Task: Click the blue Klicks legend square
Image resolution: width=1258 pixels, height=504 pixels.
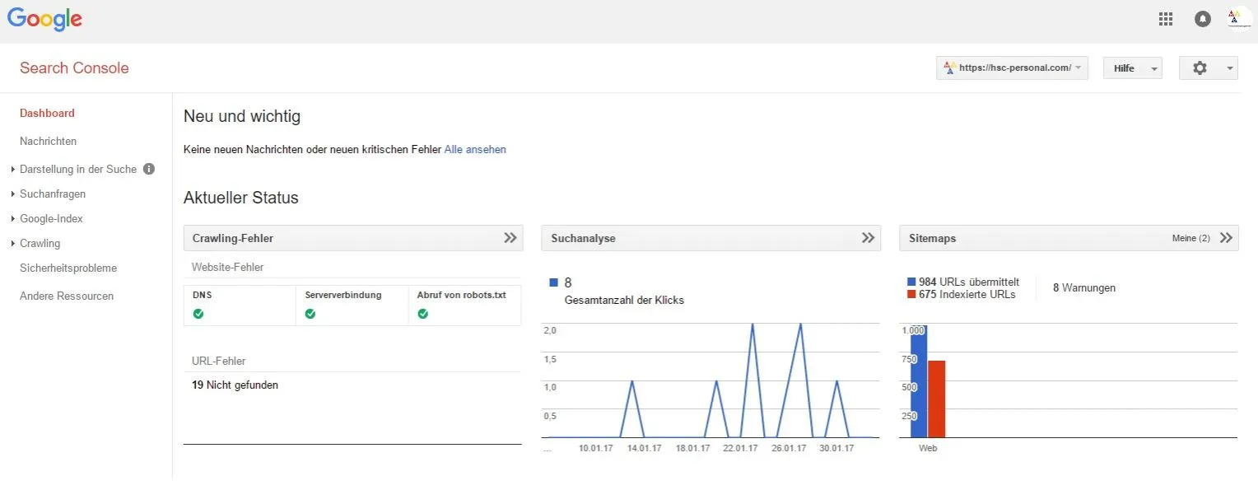Action: [x=553, y=282]
